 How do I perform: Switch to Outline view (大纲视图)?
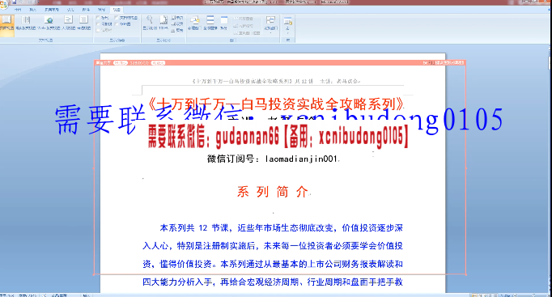[x=68, y=23]
